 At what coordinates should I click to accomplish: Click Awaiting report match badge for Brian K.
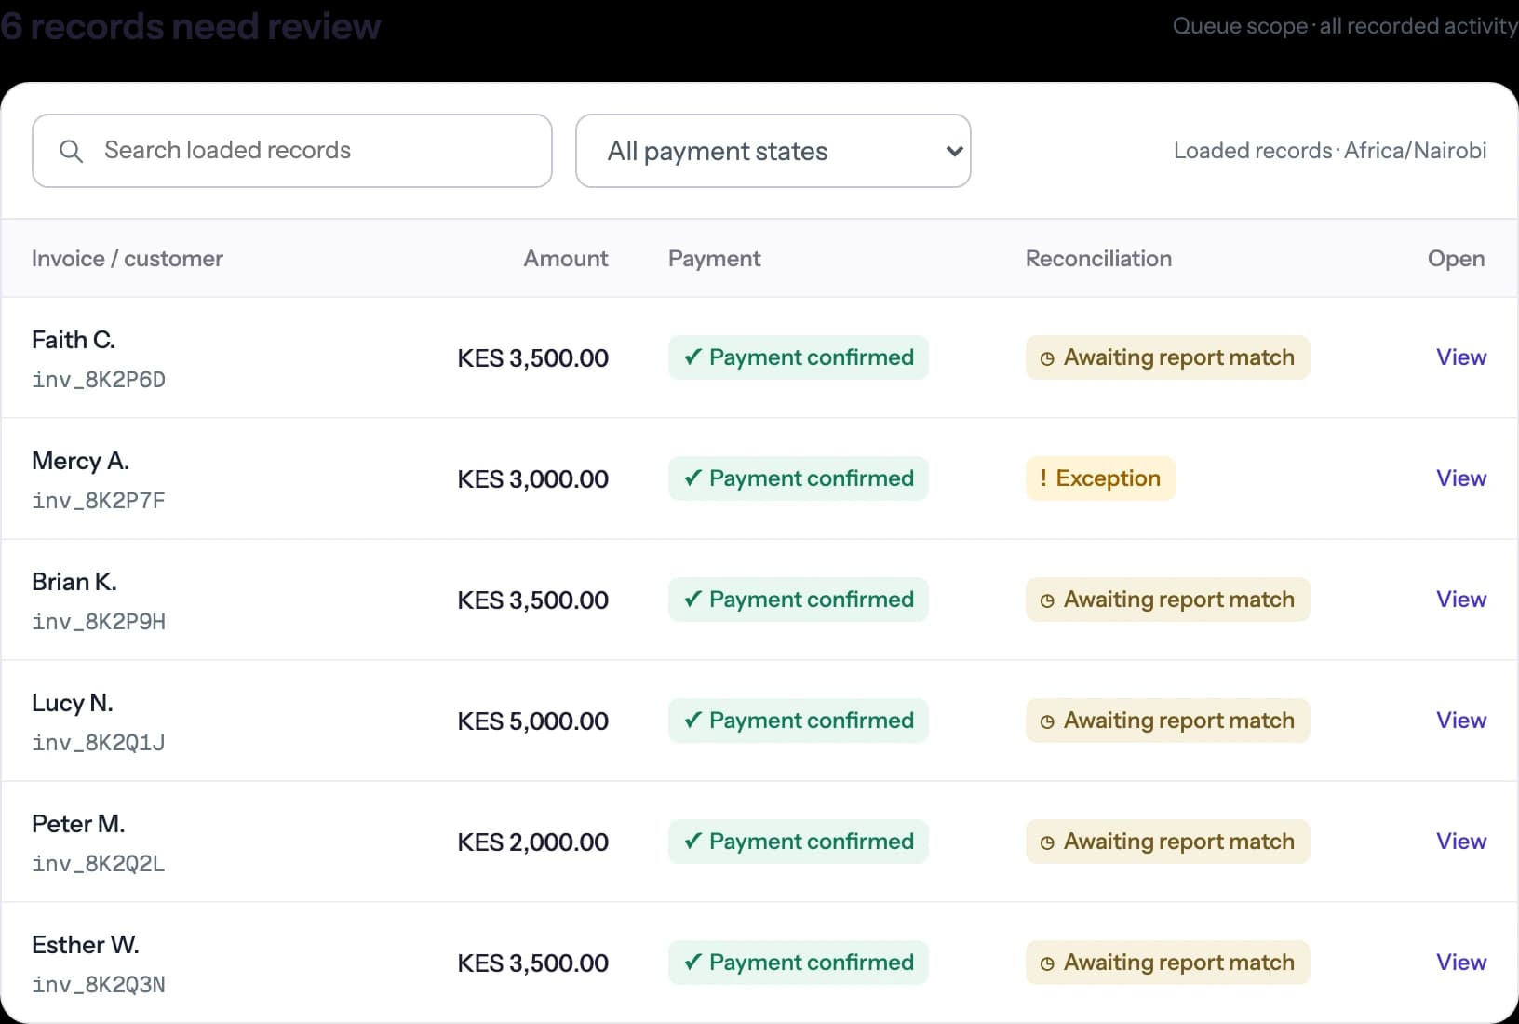1168,600
